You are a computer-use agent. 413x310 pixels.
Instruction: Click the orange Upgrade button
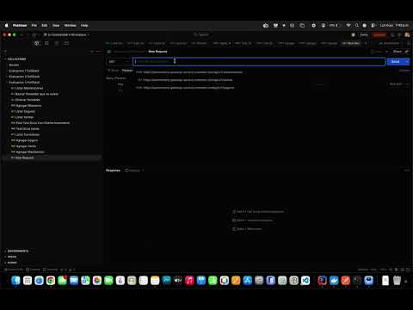tap(379, 34)
